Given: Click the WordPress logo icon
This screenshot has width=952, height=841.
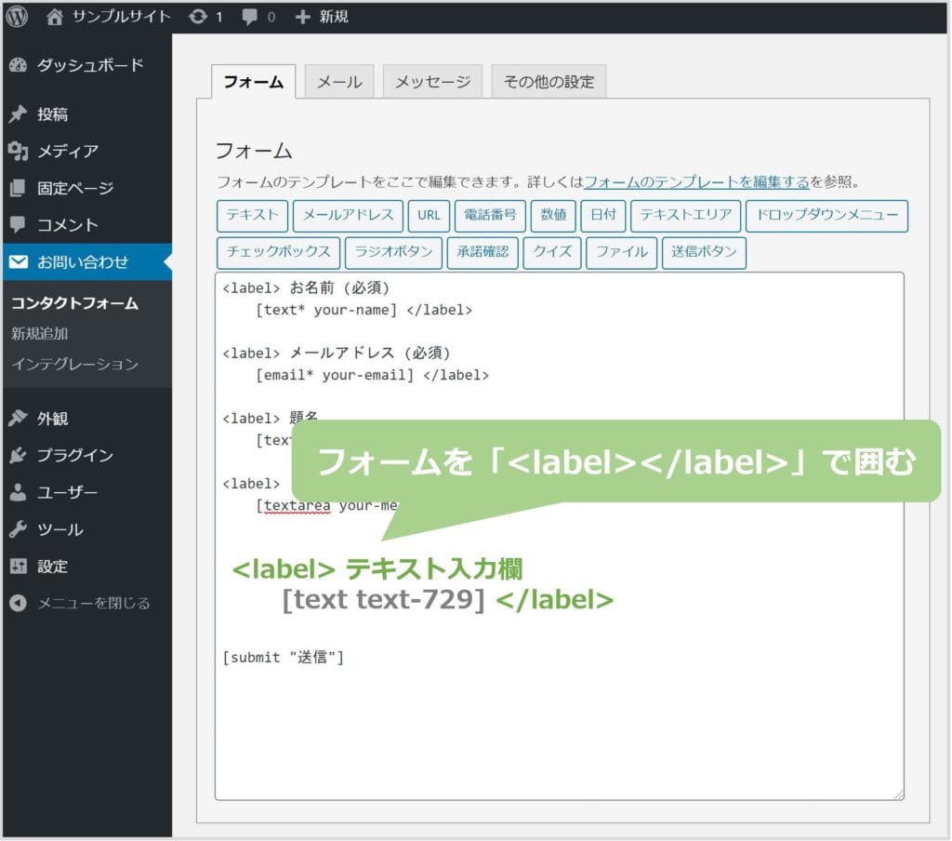Looking at the screenshot, I should [17, 17].
